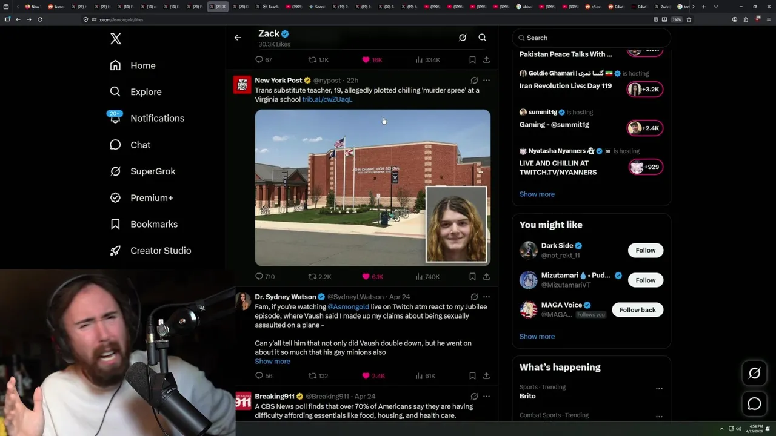Go back with the arrow beside Zack
The height and width of the screenshot is (436, 776).
click(238, 38)
